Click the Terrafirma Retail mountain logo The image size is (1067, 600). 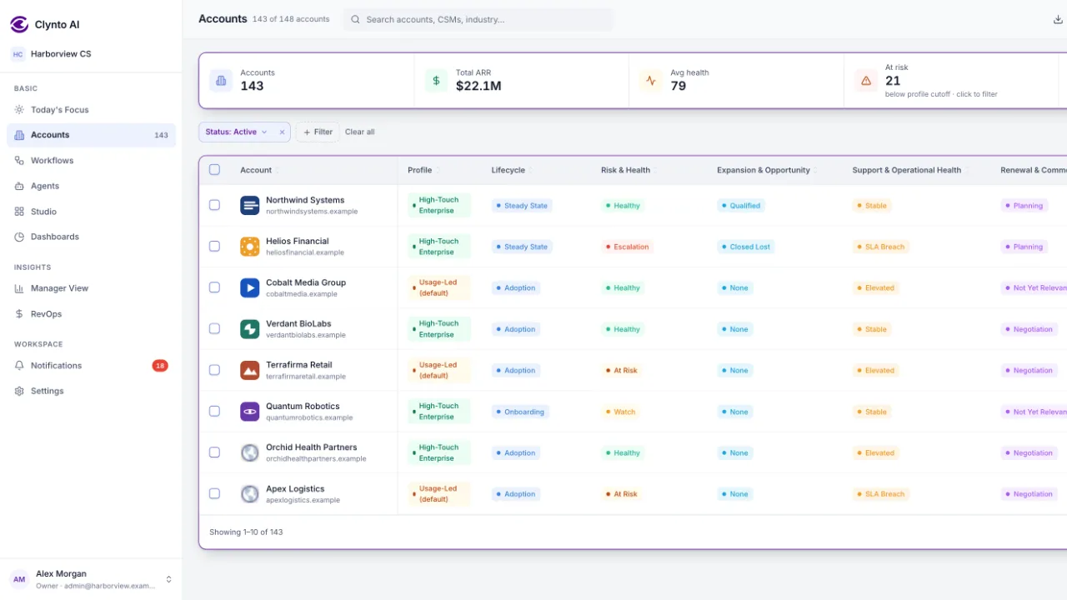(250, 370)
